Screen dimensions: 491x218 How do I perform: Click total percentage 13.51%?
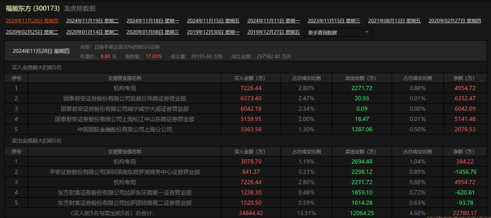click(306, 213)
